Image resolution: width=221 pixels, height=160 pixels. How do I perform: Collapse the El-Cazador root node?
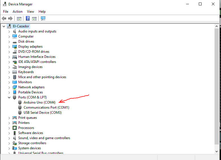4,26
